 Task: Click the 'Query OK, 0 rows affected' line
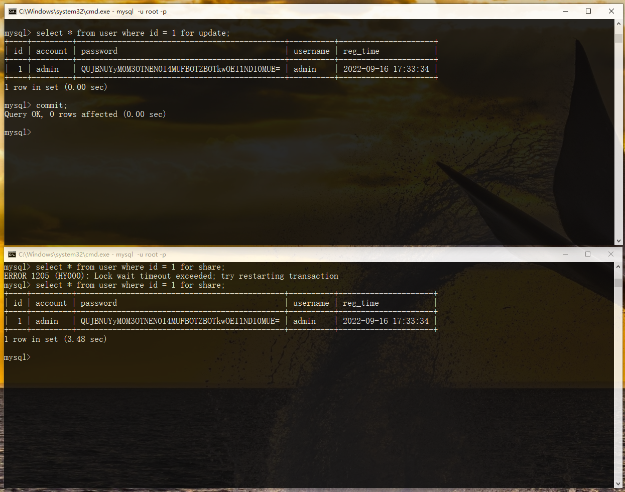point(85,114)
